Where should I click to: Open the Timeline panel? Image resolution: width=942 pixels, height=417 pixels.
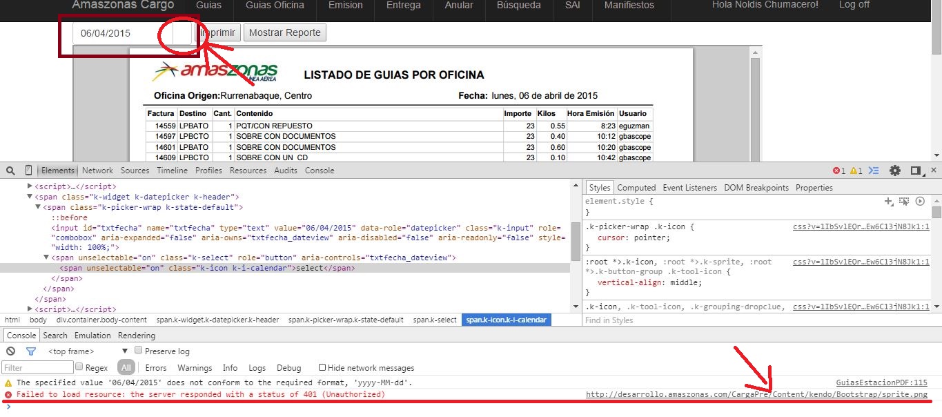172,171
